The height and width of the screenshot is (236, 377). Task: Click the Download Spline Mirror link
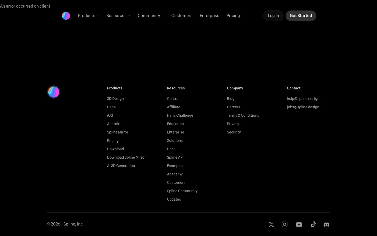coord(126,157)
